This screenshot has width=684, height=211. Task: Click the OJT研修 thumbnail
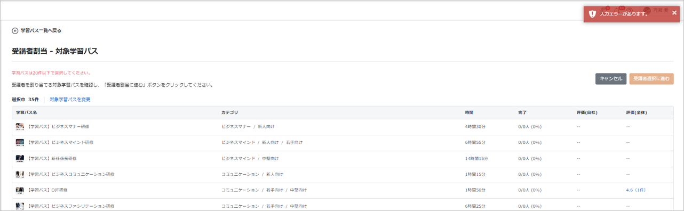pos(20,190)
